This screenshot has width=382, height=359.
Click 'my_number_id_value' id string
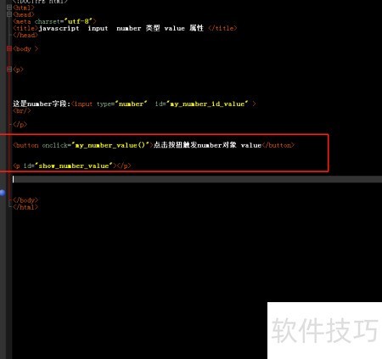pos(207,104)
